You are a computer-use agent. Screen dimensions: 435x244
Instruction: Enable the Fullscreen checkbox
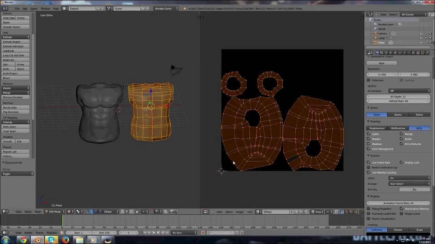point(368,80)
